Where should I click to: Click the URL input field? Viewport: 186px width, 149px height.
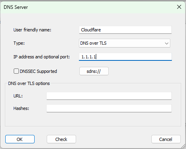[x=109, y=96]
